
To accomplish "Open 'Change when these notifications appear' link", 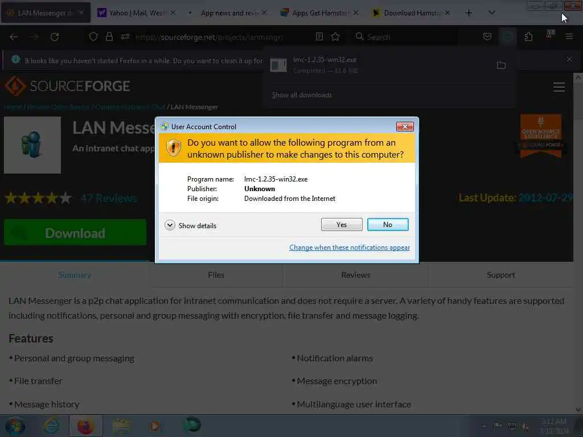I will click(x=350, y=248).
